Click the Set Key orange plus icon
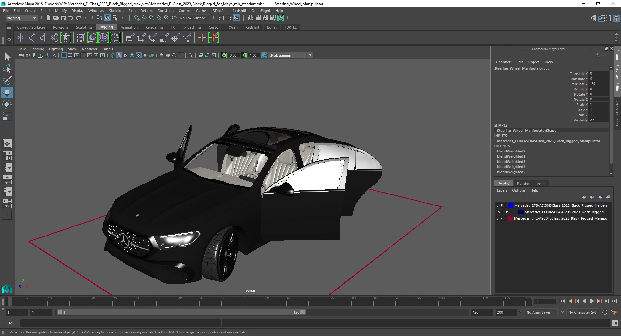The width and height of the screenshot is (621, 336). [x=202, y=38]
